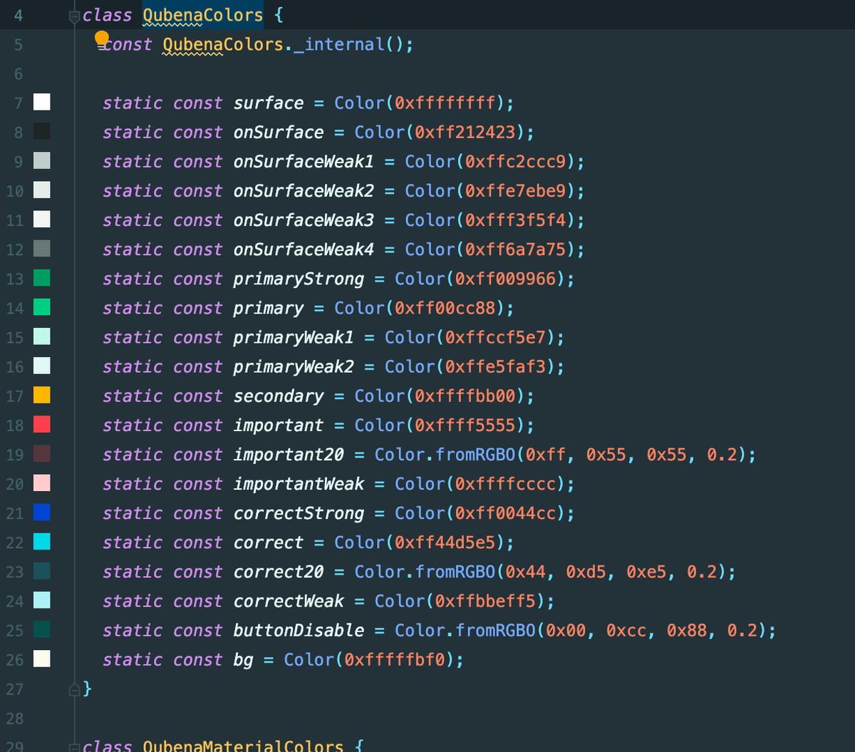Click the primaryWeak1 identifier
This screenshot has height=752, width=855.
(x=294, y=336)
